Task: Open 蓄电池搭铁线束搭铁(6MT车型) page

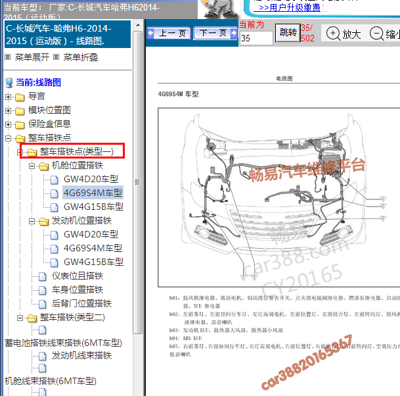Action: tap(63, 343)
